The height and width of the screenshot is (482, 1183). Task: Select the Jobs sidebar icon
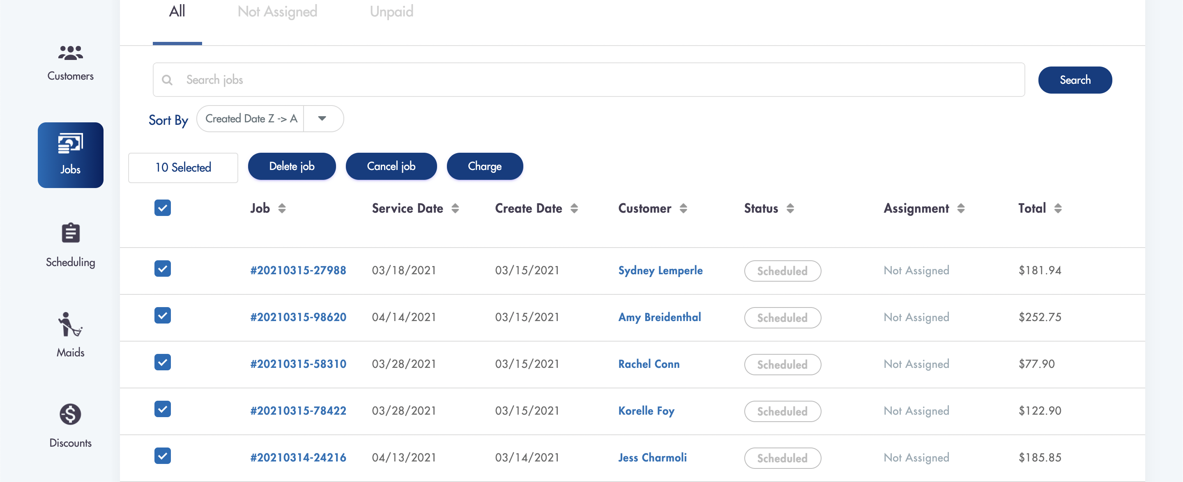pyautogui.click(x=70, y=144)
